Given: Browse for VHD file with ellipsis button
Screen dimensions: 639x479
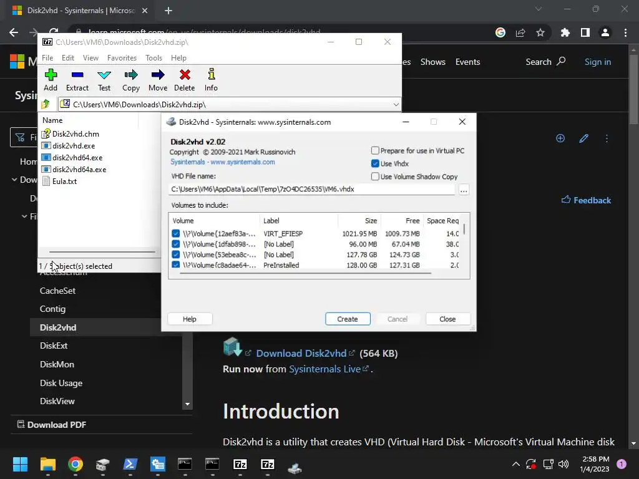Looking at the screenshot, I should 464,190.
